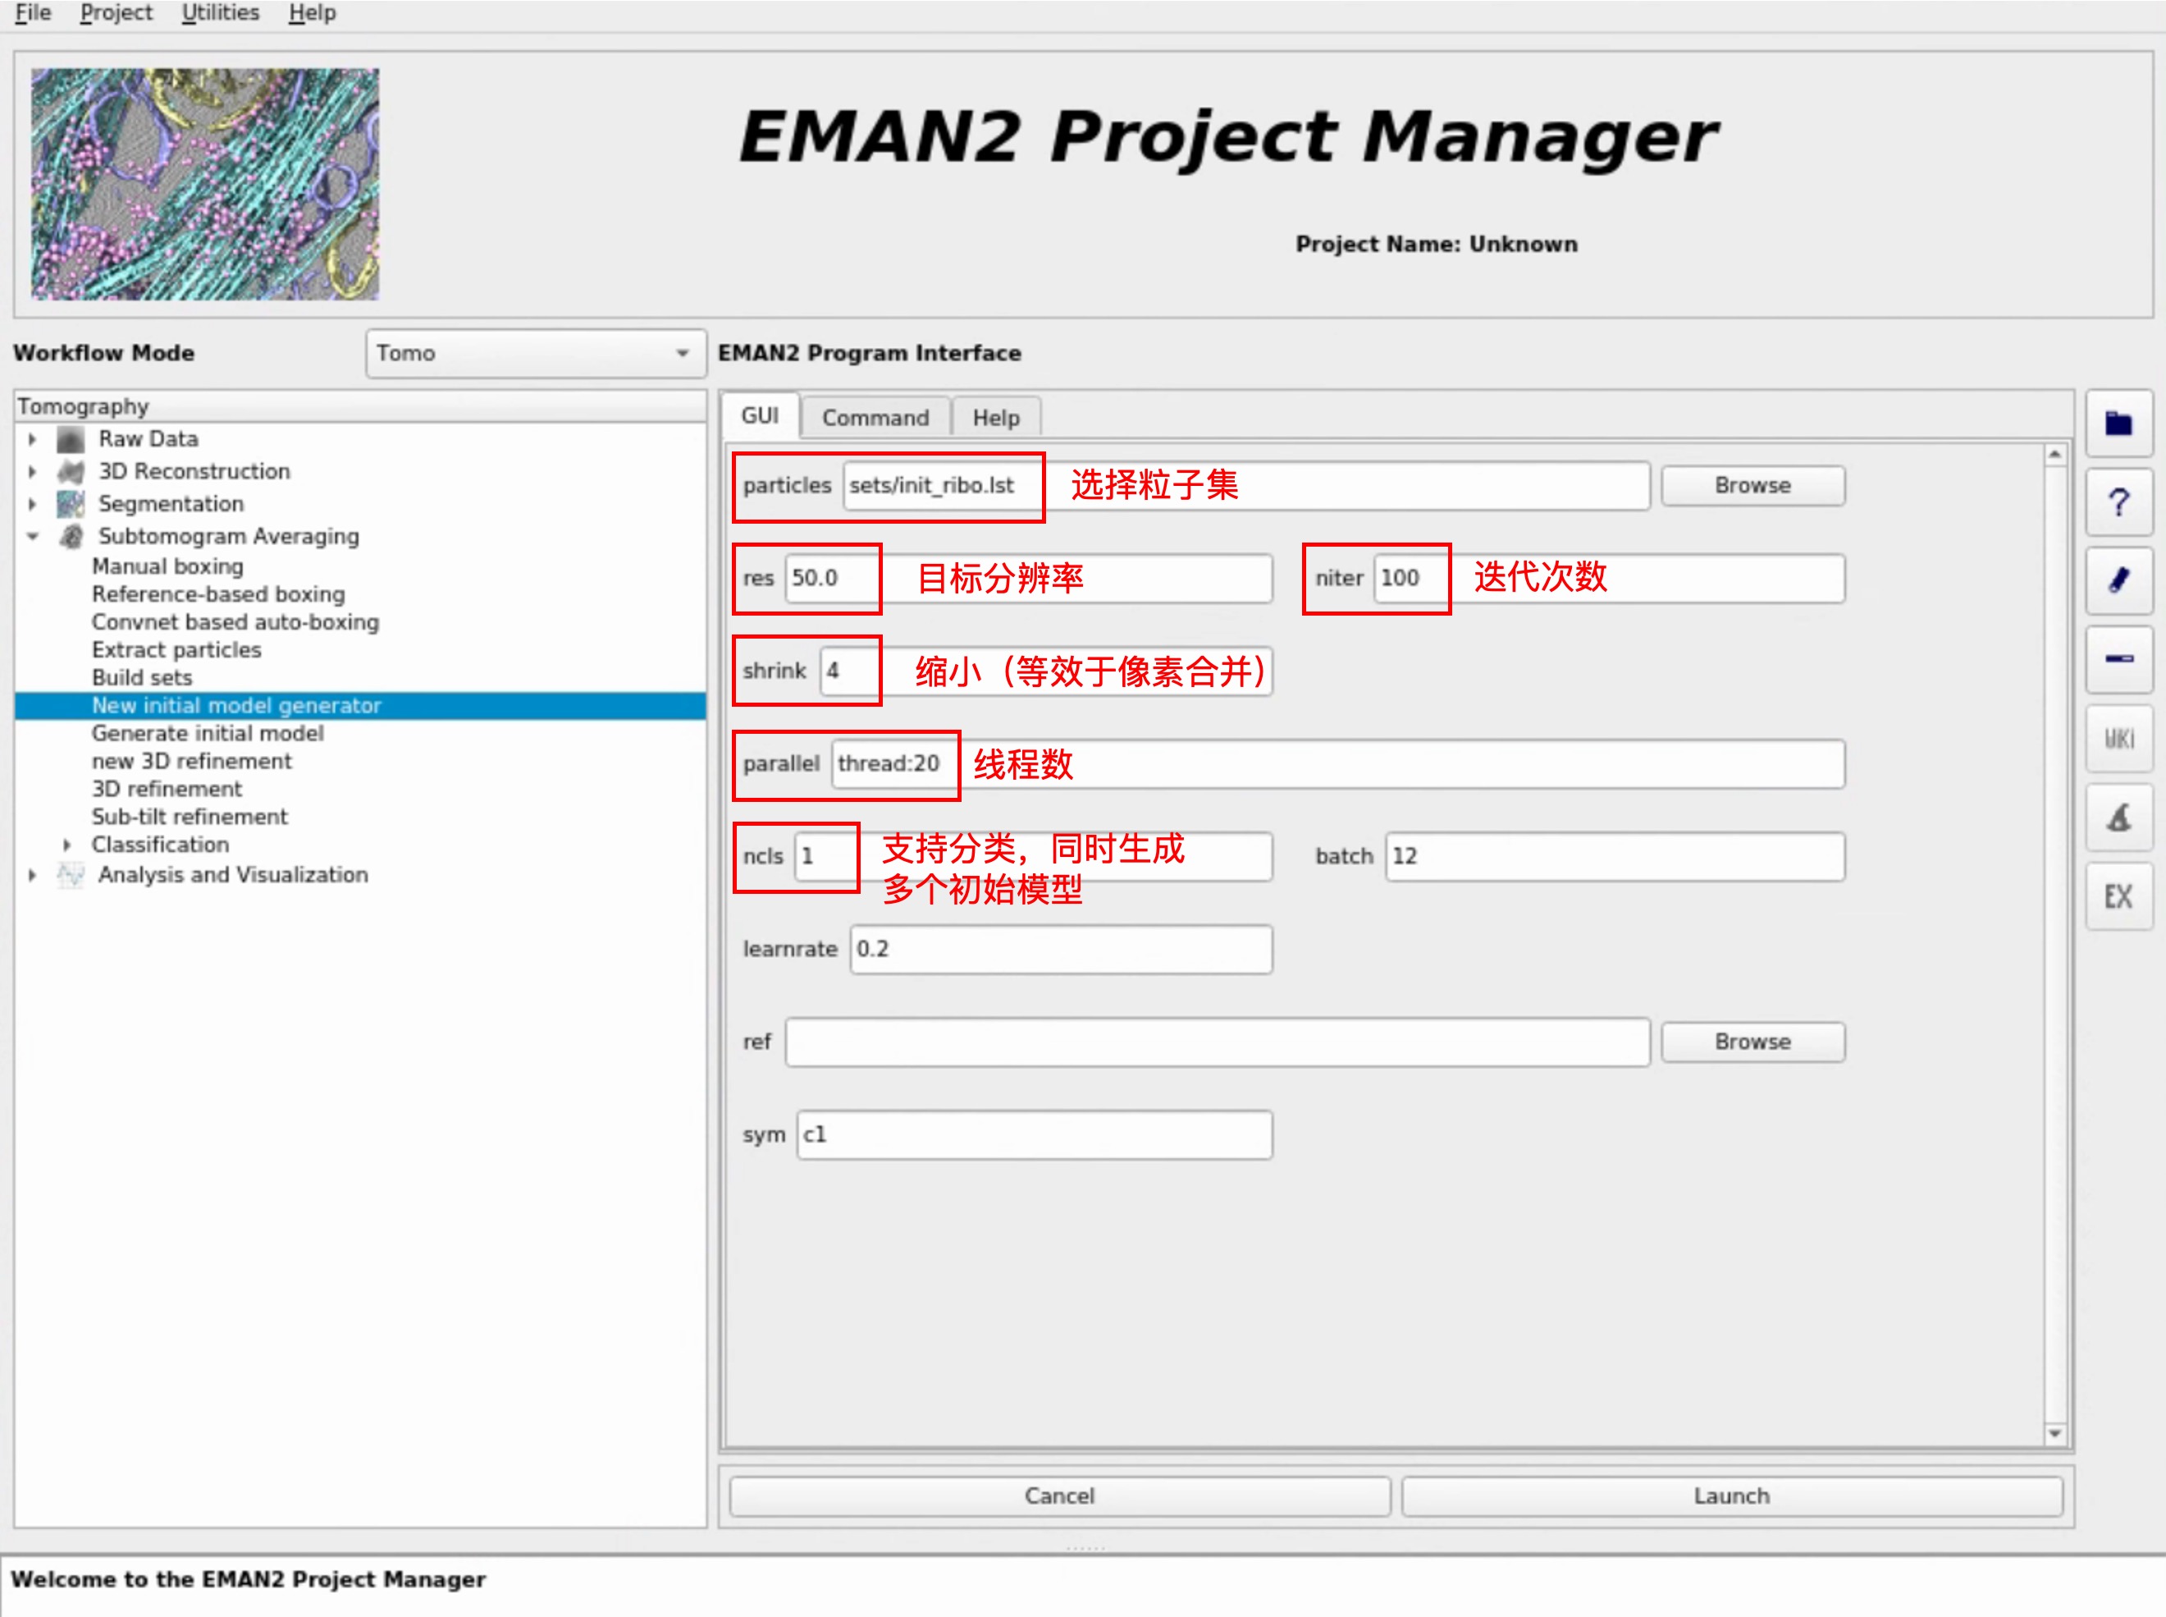Click the question mark help icon
The width and height of the screenshot is (2166, 1617).
(2118, 503)
